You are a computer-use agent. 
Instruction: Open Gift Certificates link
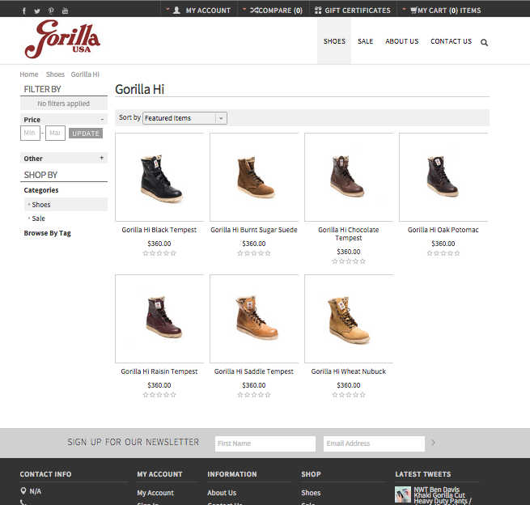click(x=353, y=11)
